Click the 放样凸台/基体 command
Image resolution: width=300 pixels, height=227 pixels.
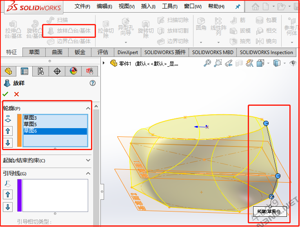[69, 31]
